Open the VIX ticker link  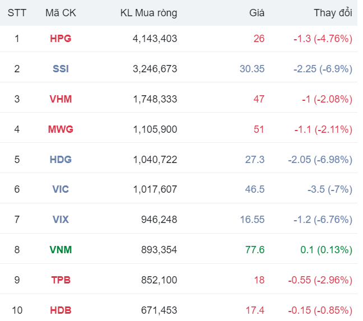point(61,220)
